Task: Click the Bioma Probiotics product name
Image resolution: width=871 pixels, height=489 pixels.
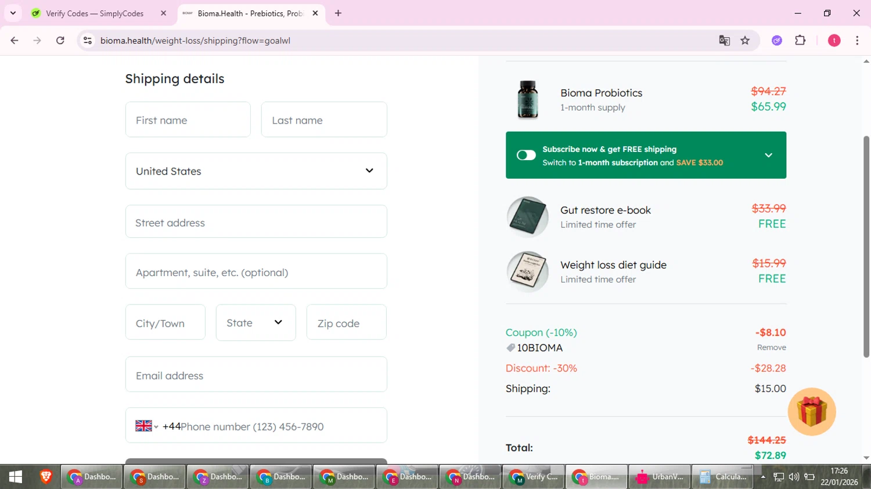Action: (601, 93)
